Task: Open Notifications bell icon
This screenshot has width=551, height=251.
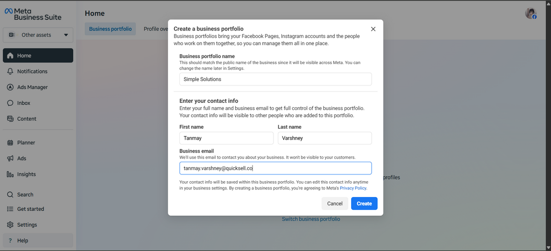Action: click(10, 71)
